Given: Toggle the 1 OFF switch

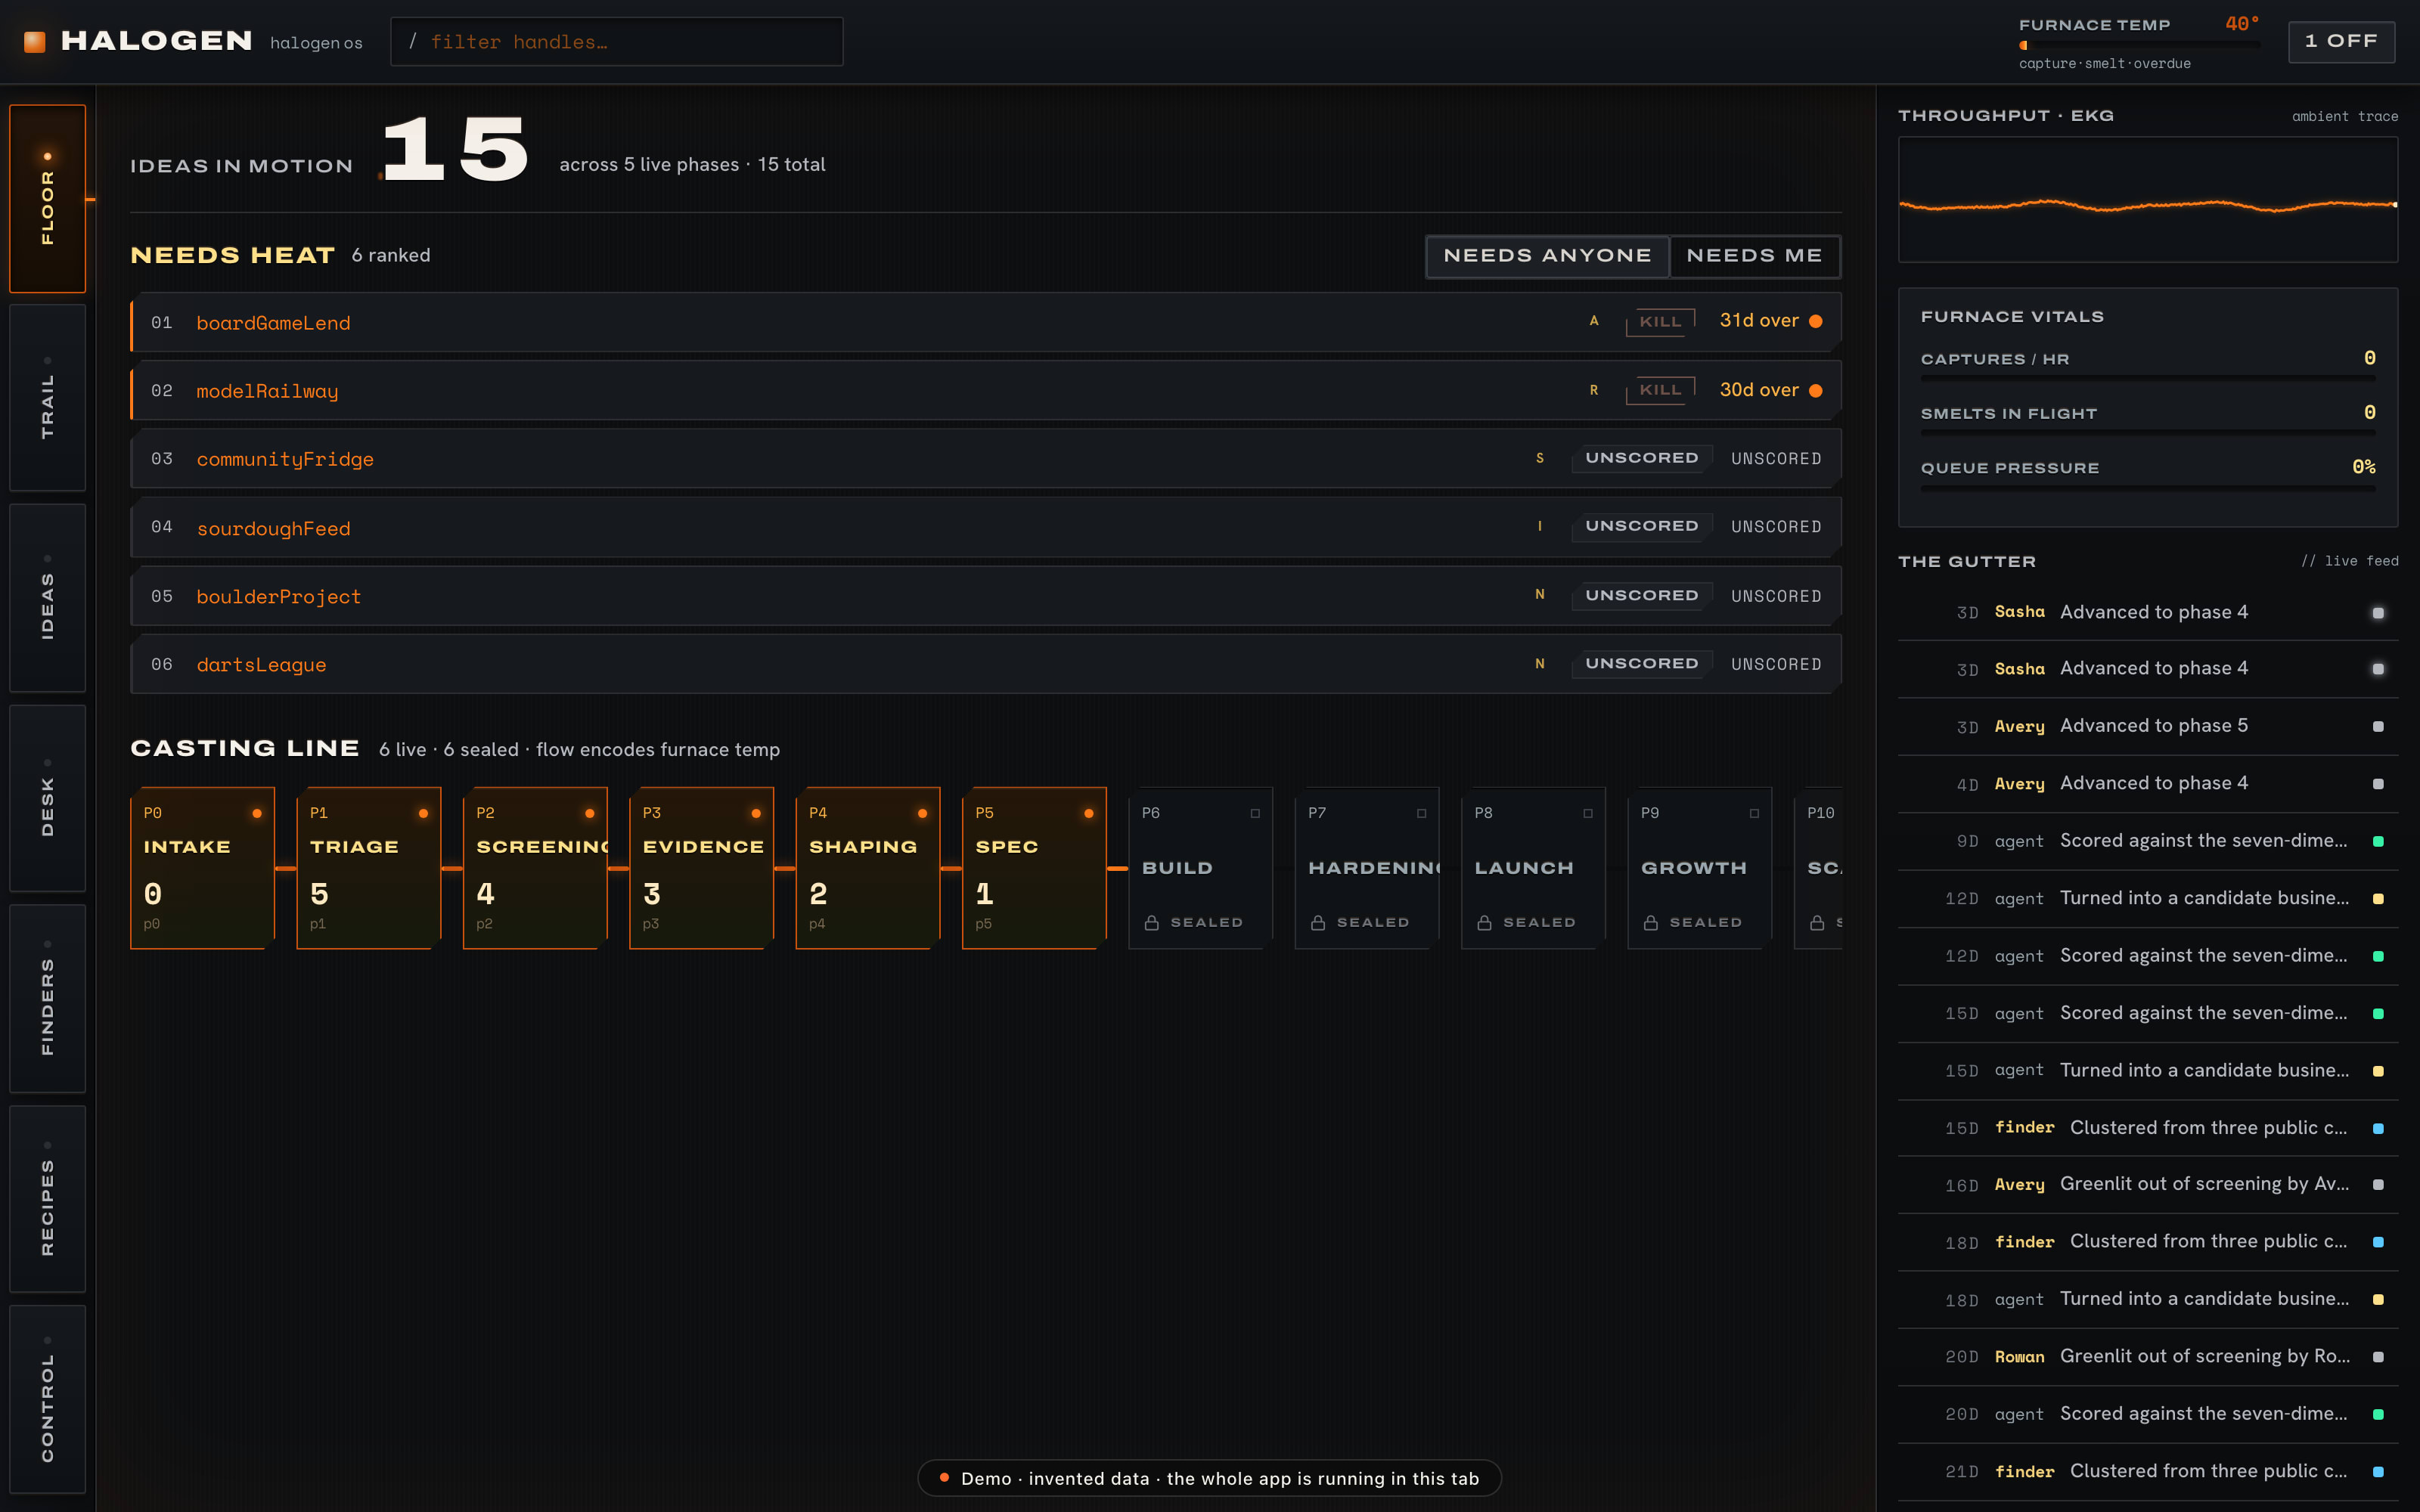Looking at the screenshot, I should [2341, 41].
